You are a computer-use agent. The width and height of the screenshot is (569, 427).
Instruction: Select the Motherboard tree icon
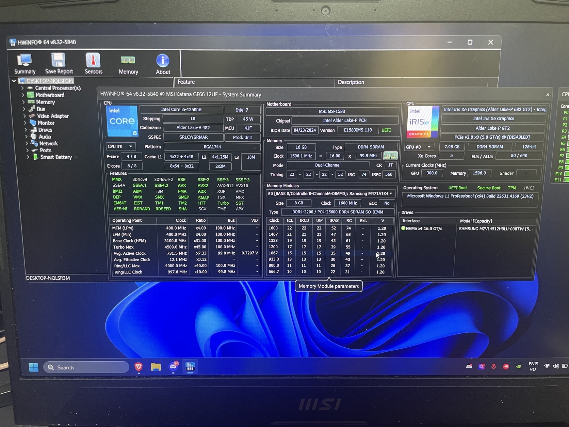31,95
